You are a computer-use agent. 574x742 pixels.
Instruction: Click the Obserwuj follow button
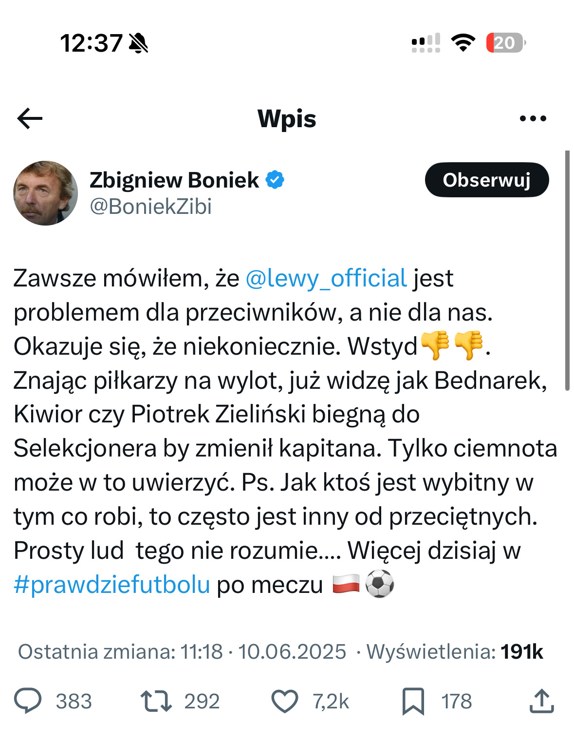[487, 180]
